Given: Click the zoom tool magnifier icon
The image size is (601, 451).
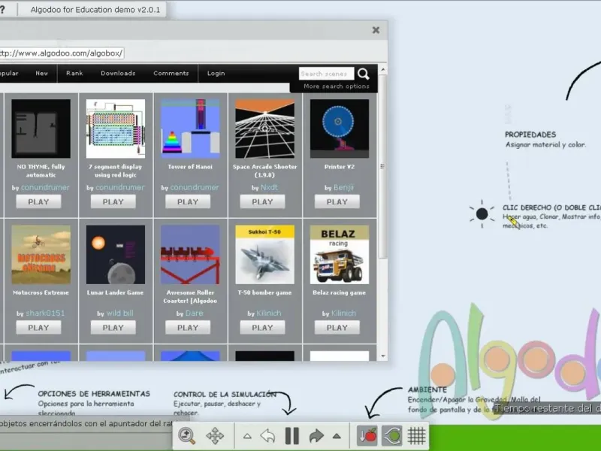Looking at the screenshot, I should coord(186,436).
